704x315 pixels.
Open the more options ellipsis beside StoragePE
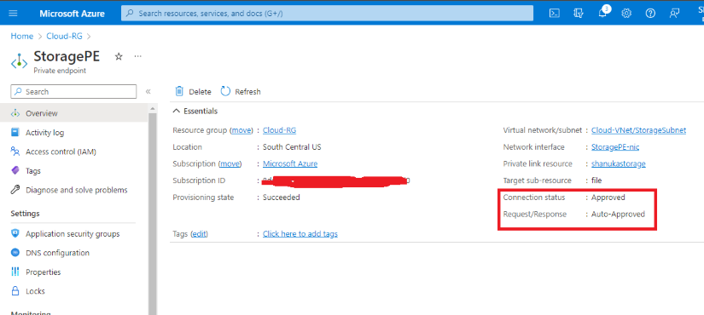point(138,56)
